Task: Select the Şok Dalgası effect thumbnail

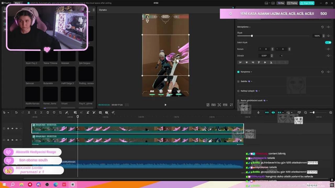Action: pos(86,54)
